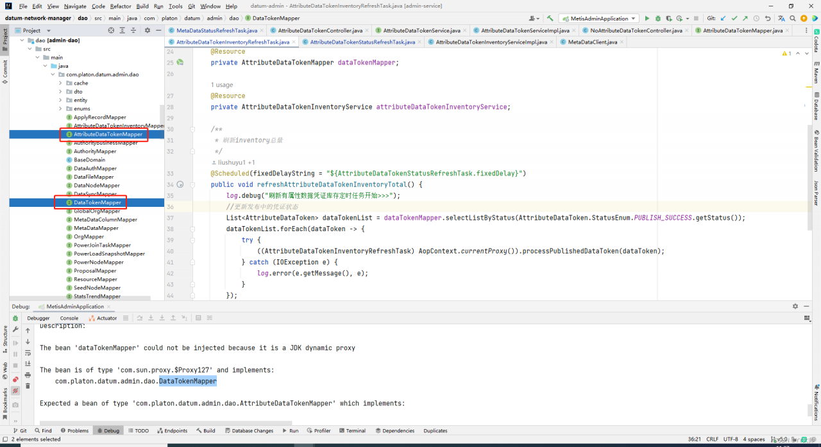The width and height of the screenshot is (821, 447).
Task: Click the '1 usage' inlay hint
Action: click(x=222, y=85)
